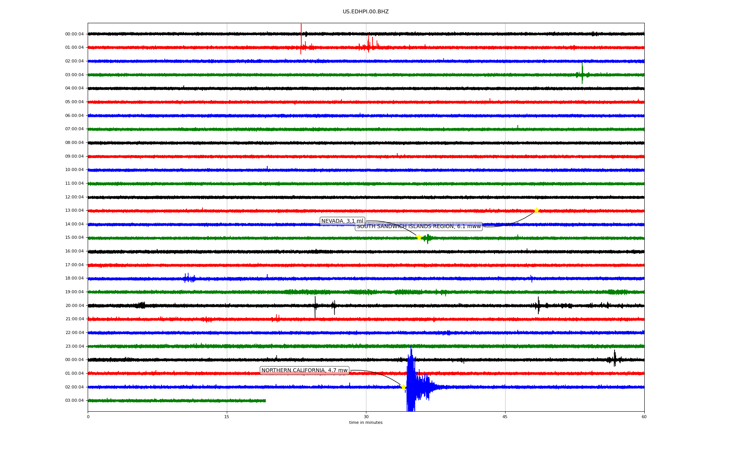Click the x-axis tick label 15

[227, 417]
